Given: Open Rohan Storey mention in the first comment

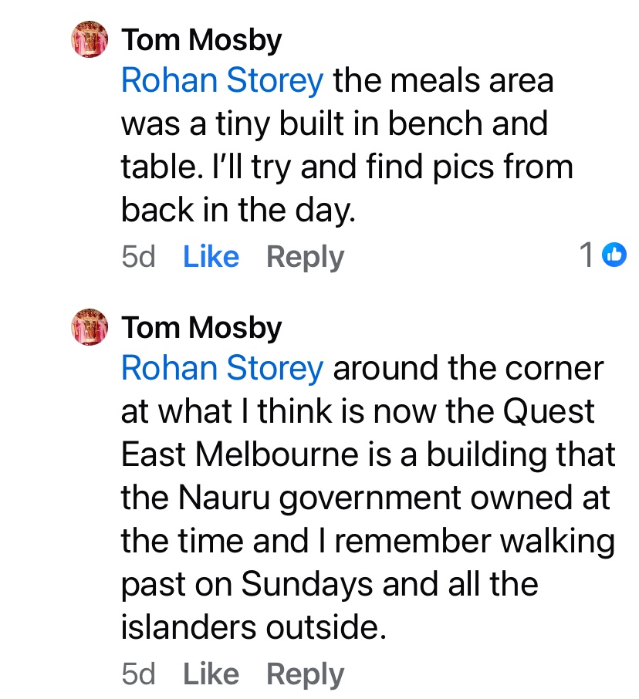Looking at the screenshot, I should point(222,81).
